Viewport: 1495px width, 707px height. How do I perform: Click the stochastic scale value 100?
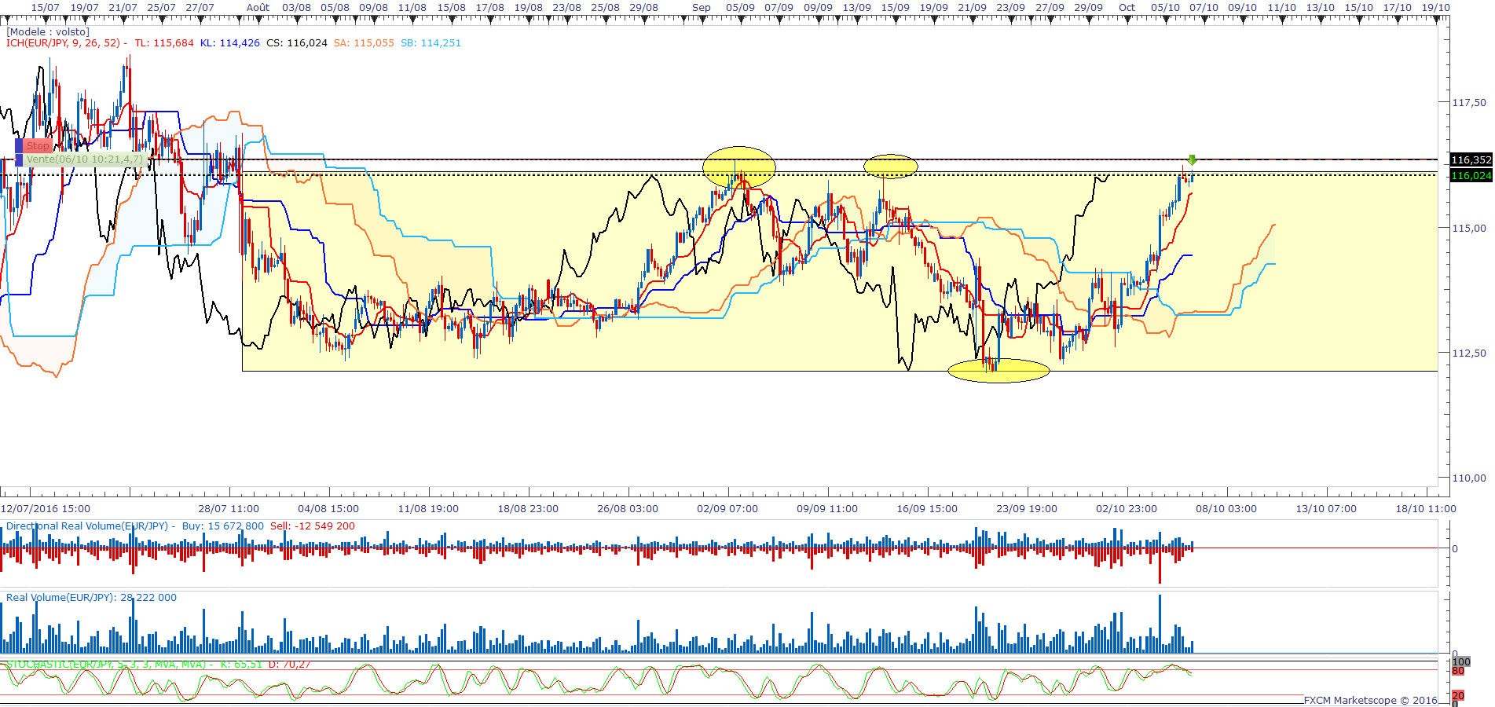(1461, 662)
